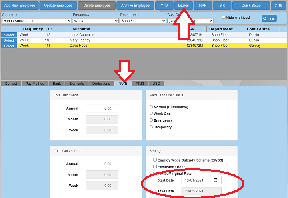
Task: Choose the Emergency tax basis
Action: [151, 120]
